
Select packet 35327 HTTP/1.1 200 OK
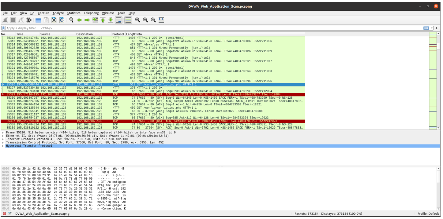click(153, 88)
